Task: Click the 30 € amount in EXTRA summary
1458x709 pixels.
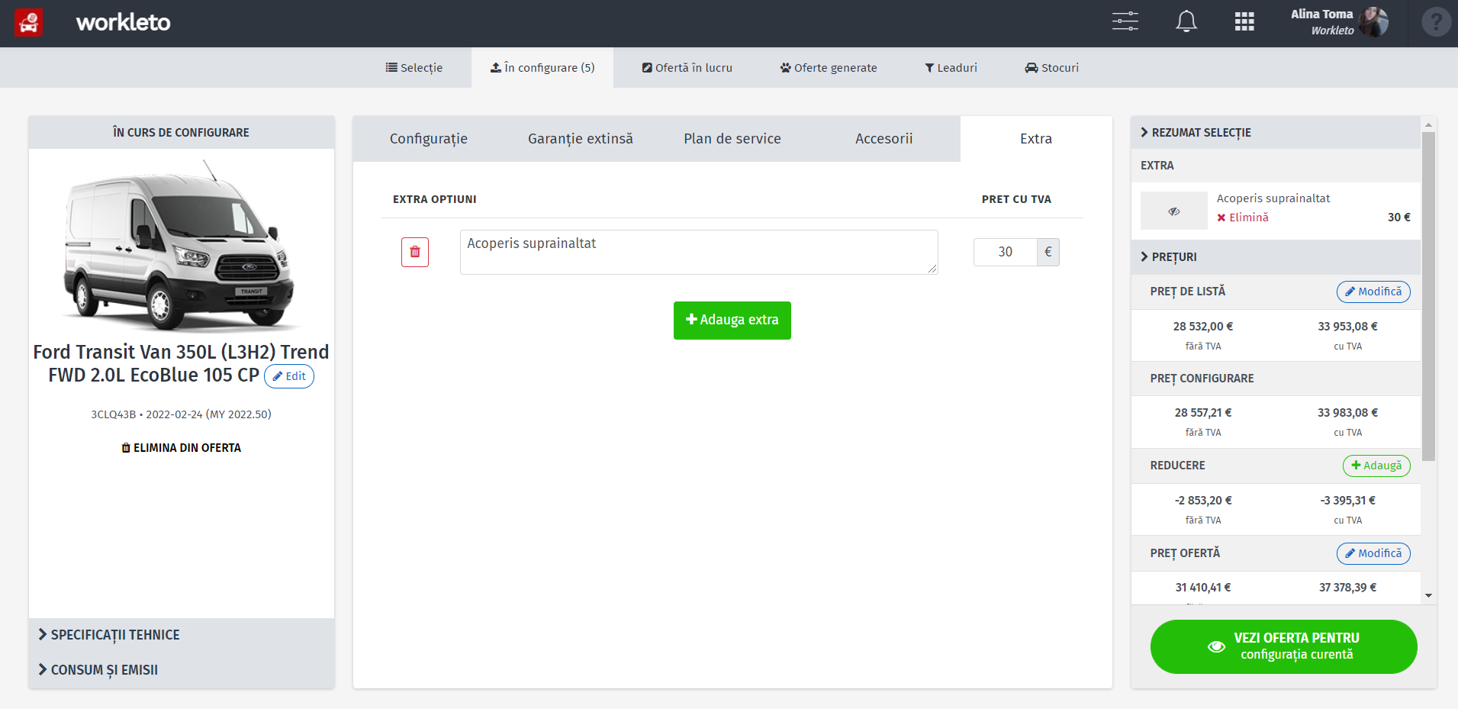Action: pos(1399,218)
